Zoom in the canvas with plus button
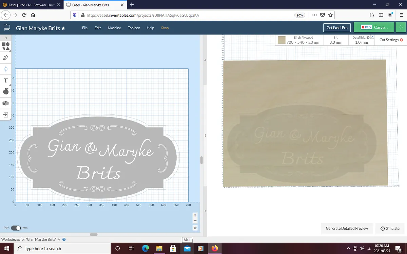The width and height of the screenshot is (407, 254). (195, 215)
